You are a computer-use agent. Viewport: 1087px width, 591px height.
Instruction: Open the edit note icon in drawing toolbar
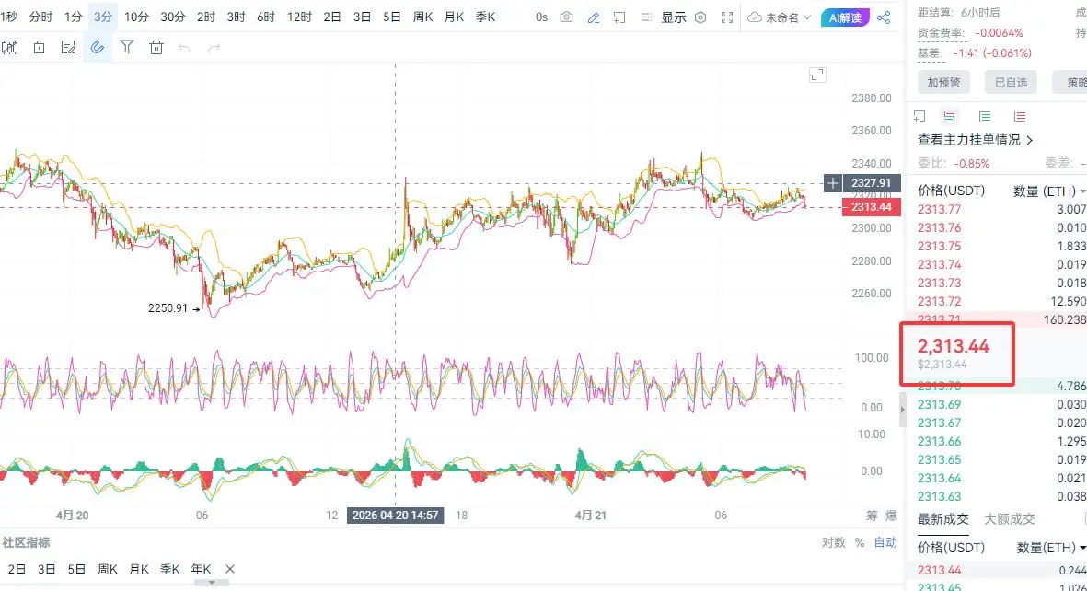[68, 47]
